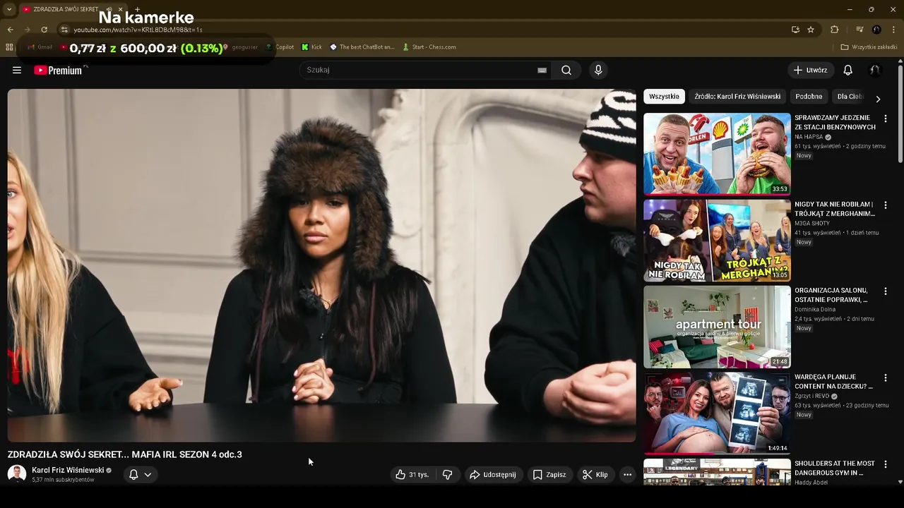904x508 pixels.
Task: Go back with the browser back arrow
Action: 10,30
